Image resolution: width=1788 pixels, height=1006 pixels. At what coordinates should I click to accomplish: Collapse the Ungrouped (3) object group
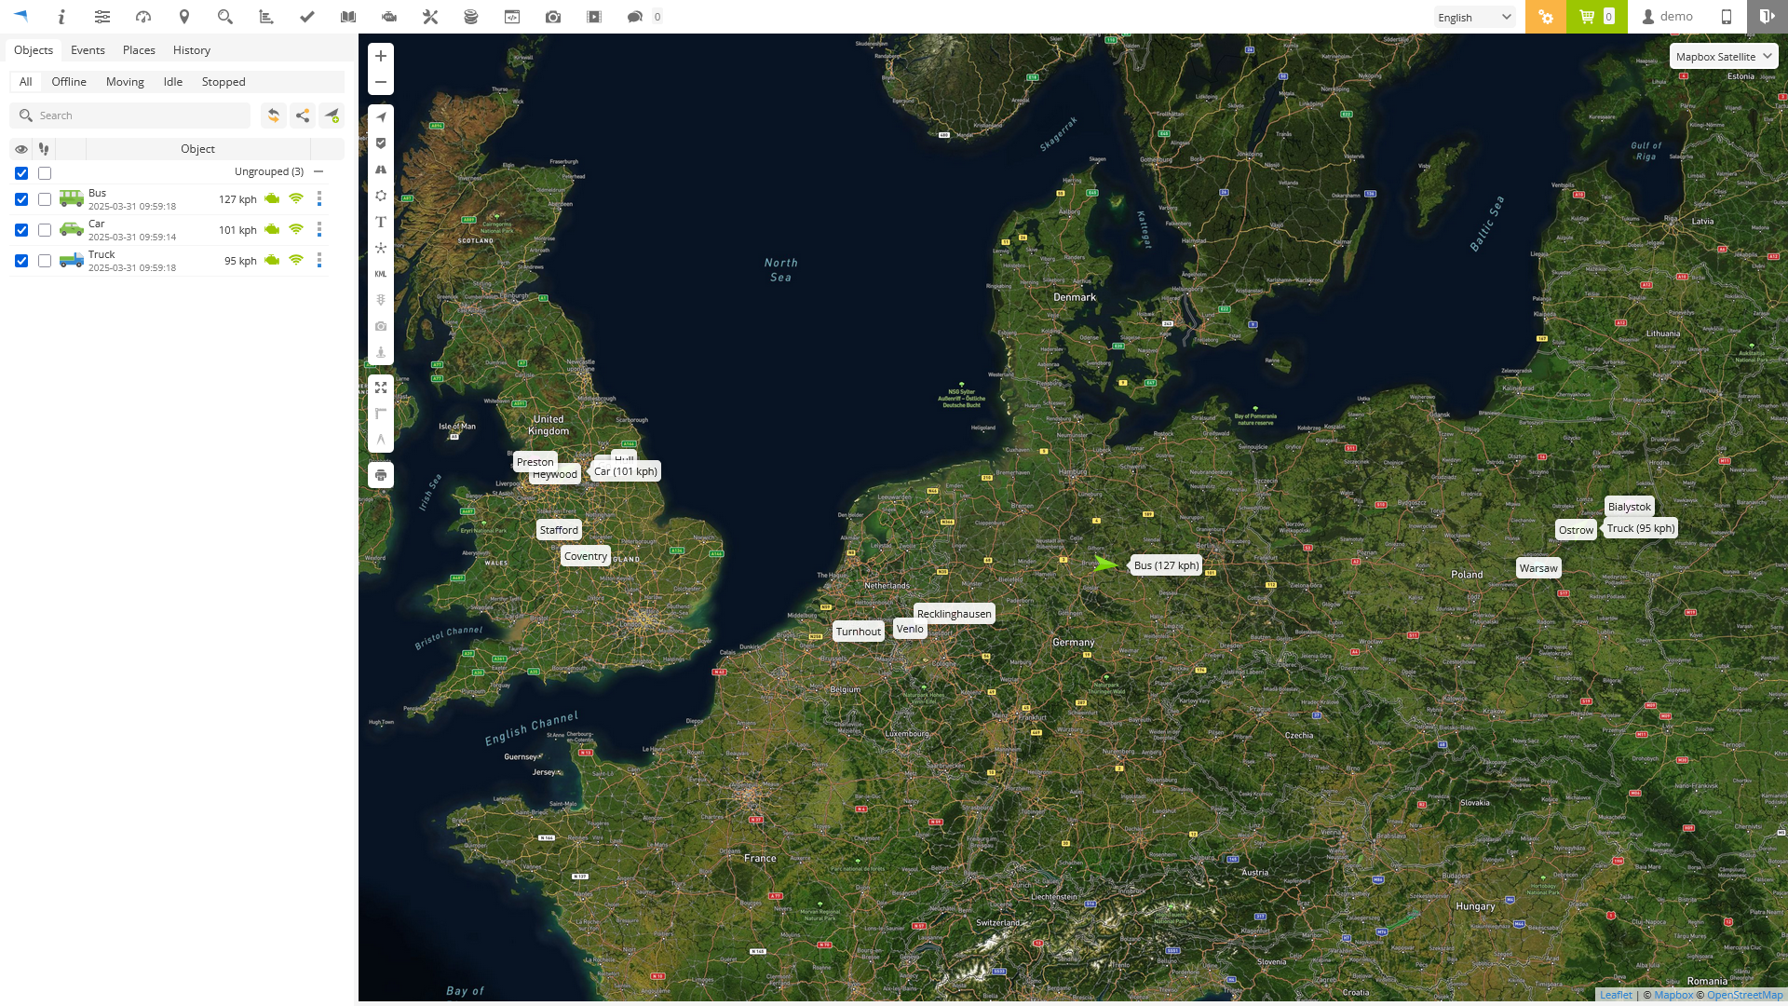318,171
